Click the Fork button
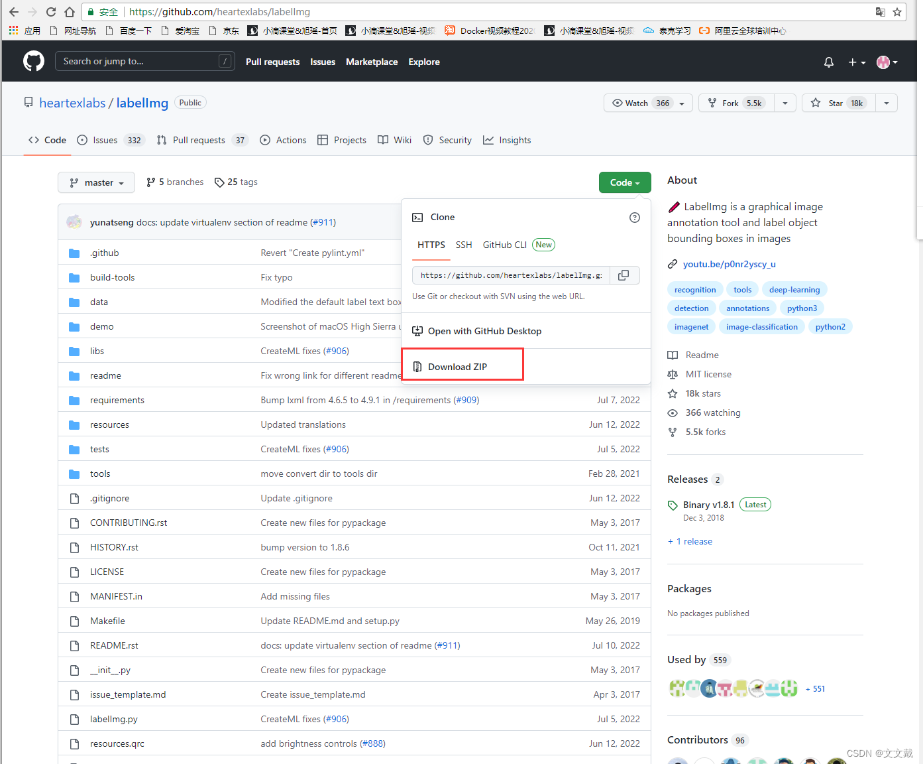This screenshot has height=764, width=923. pos(736,103)
